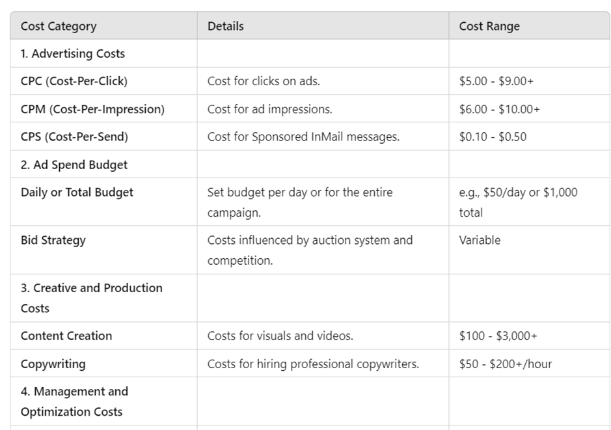The height and width of the screenshot is (430, 611).
Task: Select the '$0.10 - $0.50' cost cell
Action: 493,137
